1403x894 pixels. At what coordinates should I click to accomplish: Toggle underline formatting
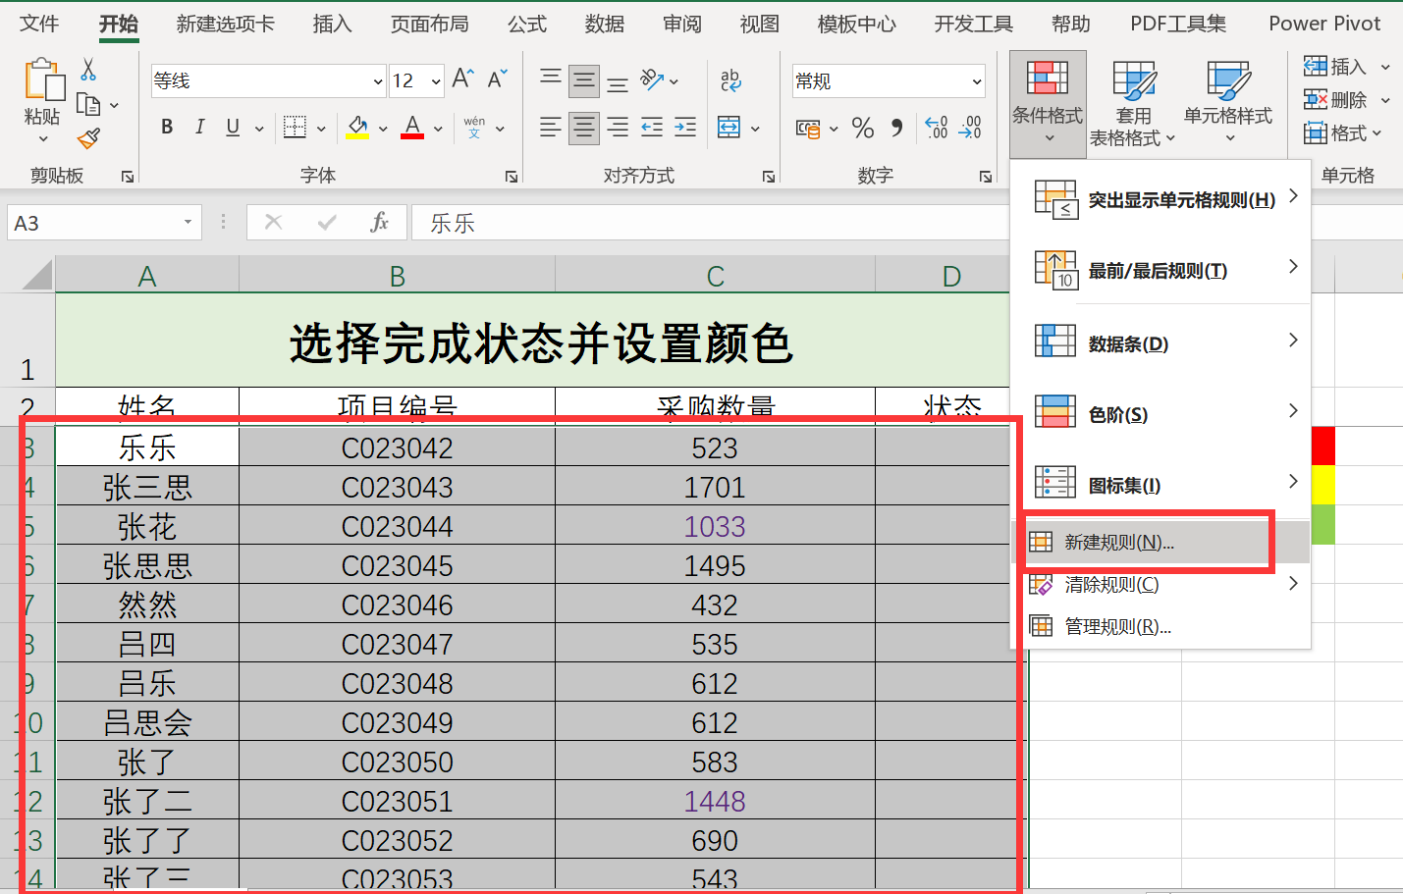click(233, 127)
